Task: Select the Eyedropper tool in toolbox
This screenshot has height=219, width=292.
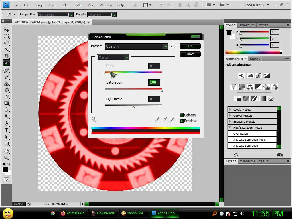Action: [x=7, y=63]
